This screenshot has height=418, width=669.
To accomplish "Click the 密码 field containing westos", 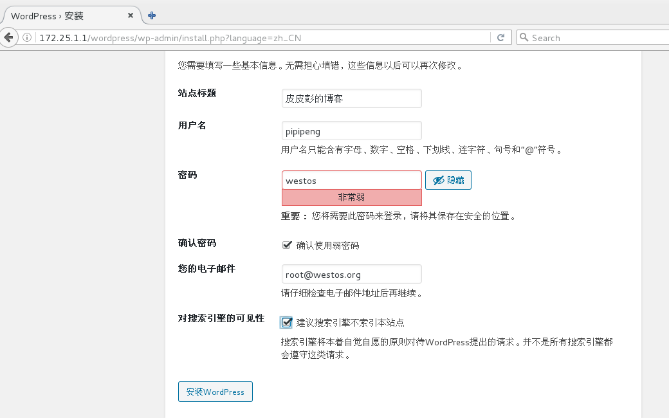I will 352,181.
